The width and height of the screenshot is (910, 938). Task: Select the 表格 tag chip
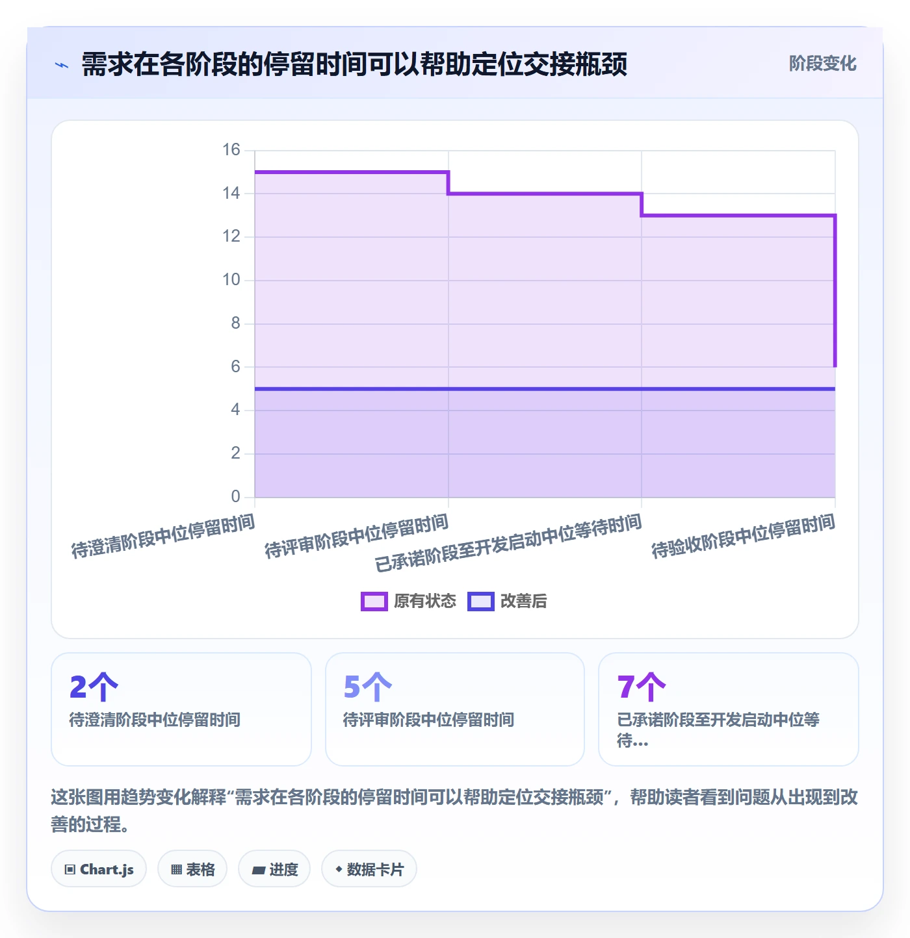(192, 869)
